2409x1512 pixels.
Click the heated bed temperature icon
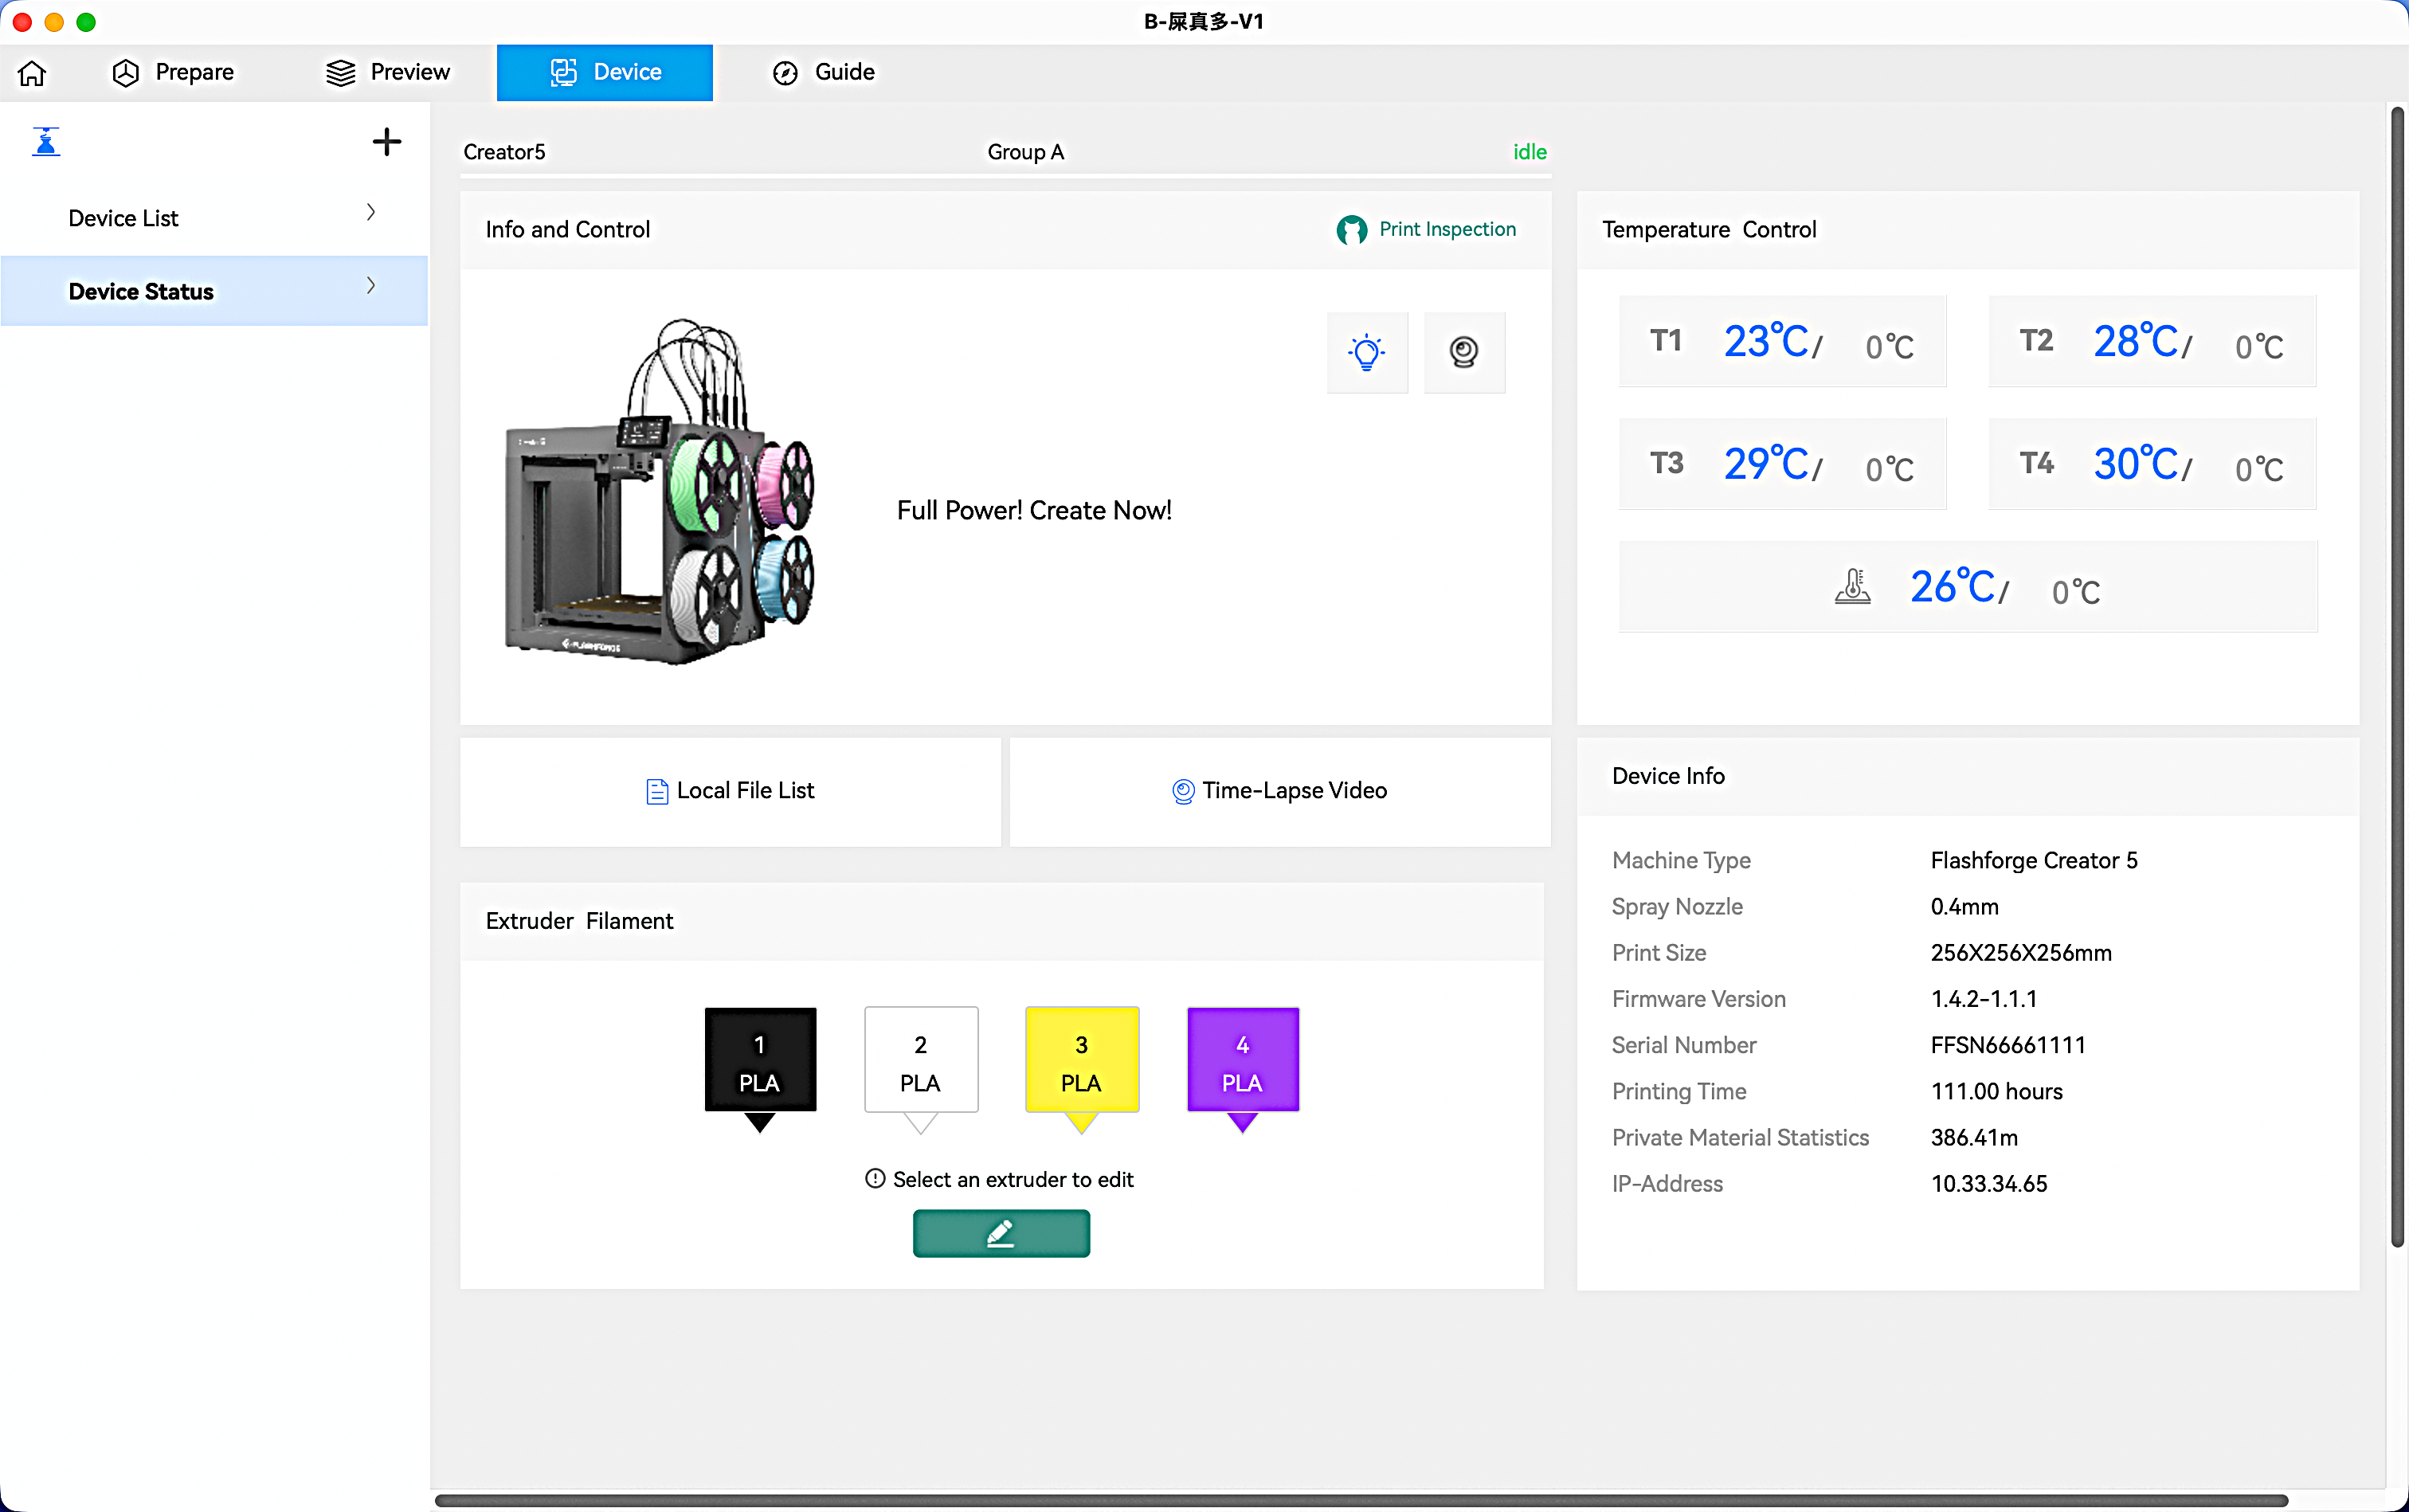pos(1853,586)
